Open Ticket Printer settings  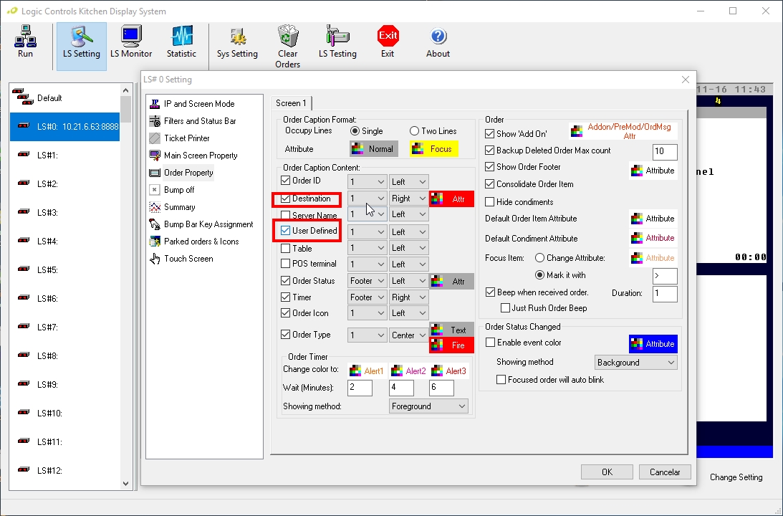coord(180,138)
